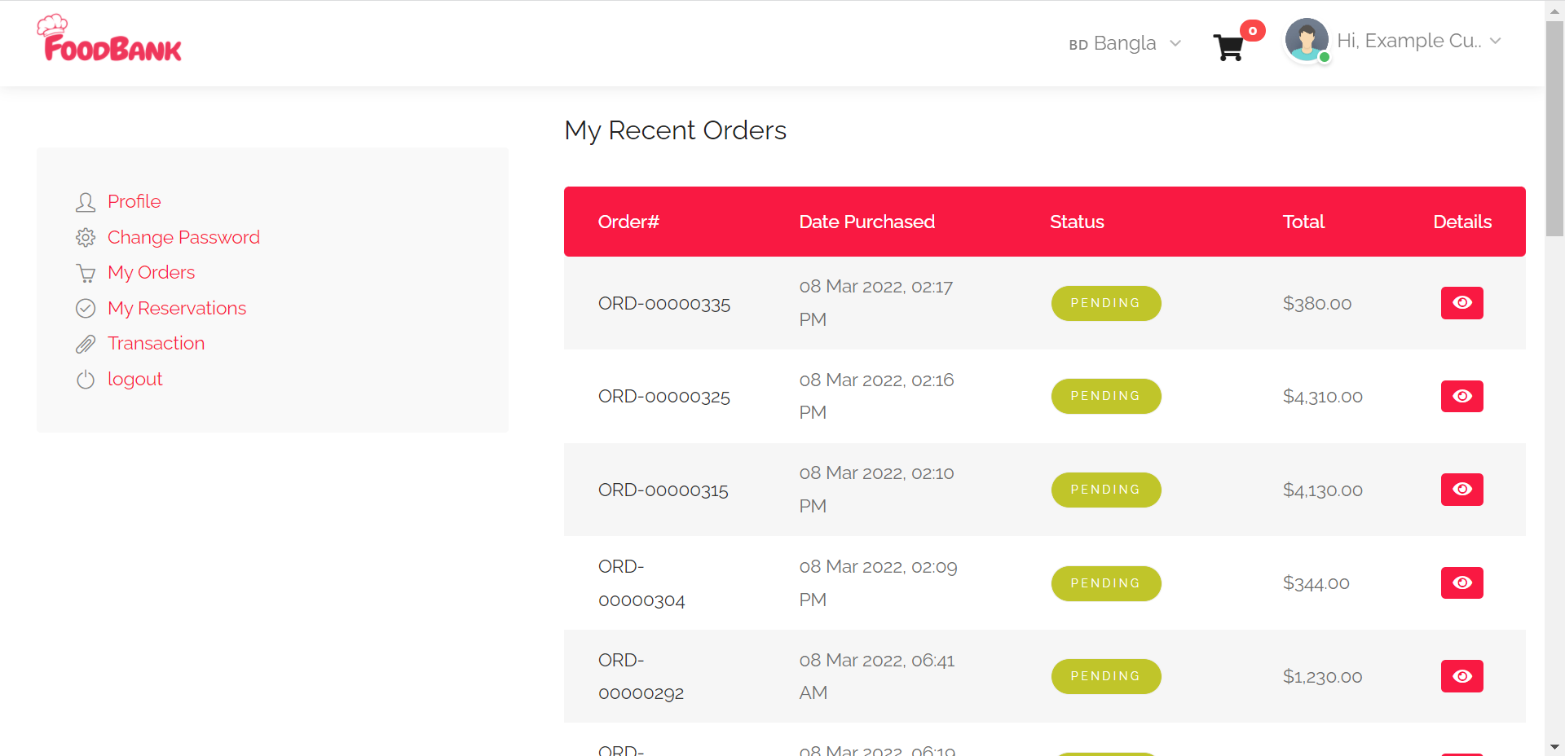Select order number ORD-00000335
Image resolution: width=1565 pixels, height=756 pixels.
click(x=664, y=304)
